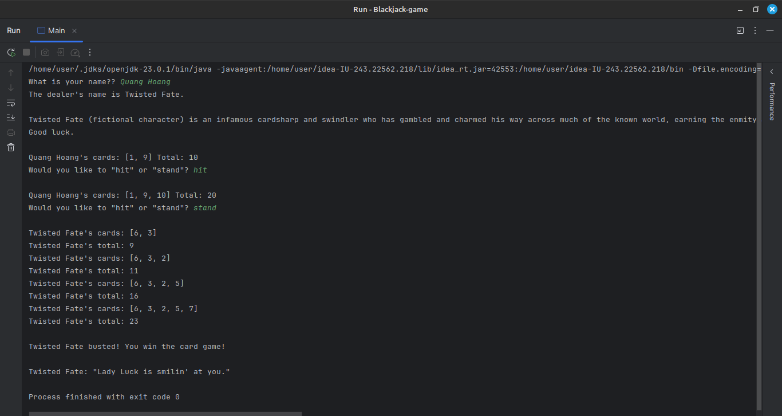782x416 pixels.
Task: Click the Stop process button
Action: coord(26,52)
